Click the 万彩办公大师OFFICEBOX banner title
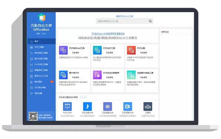221x139 pixels. pyautogui.click(x=108, y=34)
